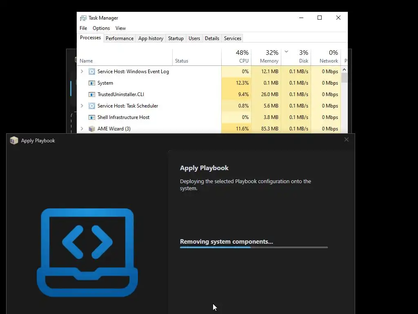Select the Shell Infrastructure Host process name

123,117
